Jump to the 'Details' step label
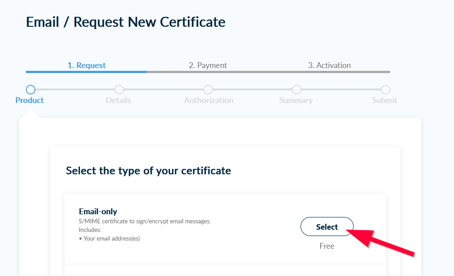This screenshot has height=276, width=454. coord(118,100)
